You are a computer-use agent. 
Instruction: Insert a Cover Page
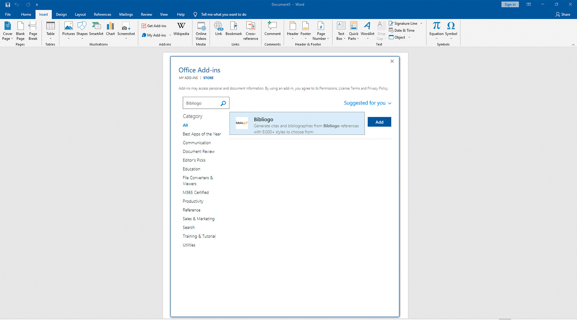pyautogui.click(x=7, y=31)
